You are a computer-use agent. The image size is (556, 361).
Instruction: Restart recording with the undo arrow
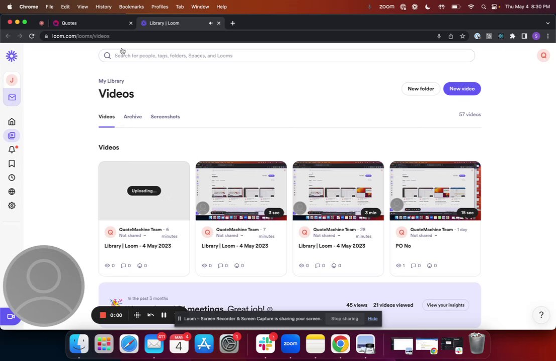pos(151,315)
